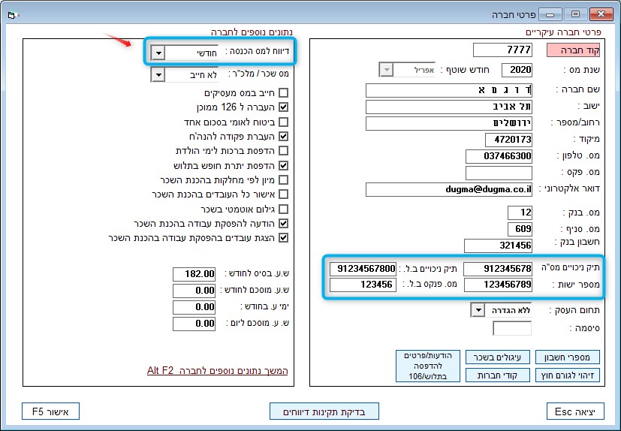Open דיווח למס הכנסה dropdown arrow
Screen dimensions: 621x431
[158, 53]
